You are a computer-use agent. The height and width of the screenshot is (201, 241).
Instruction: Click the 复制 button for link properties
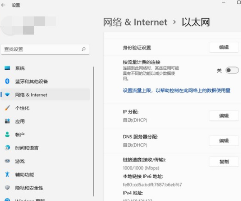pos(224,162)
